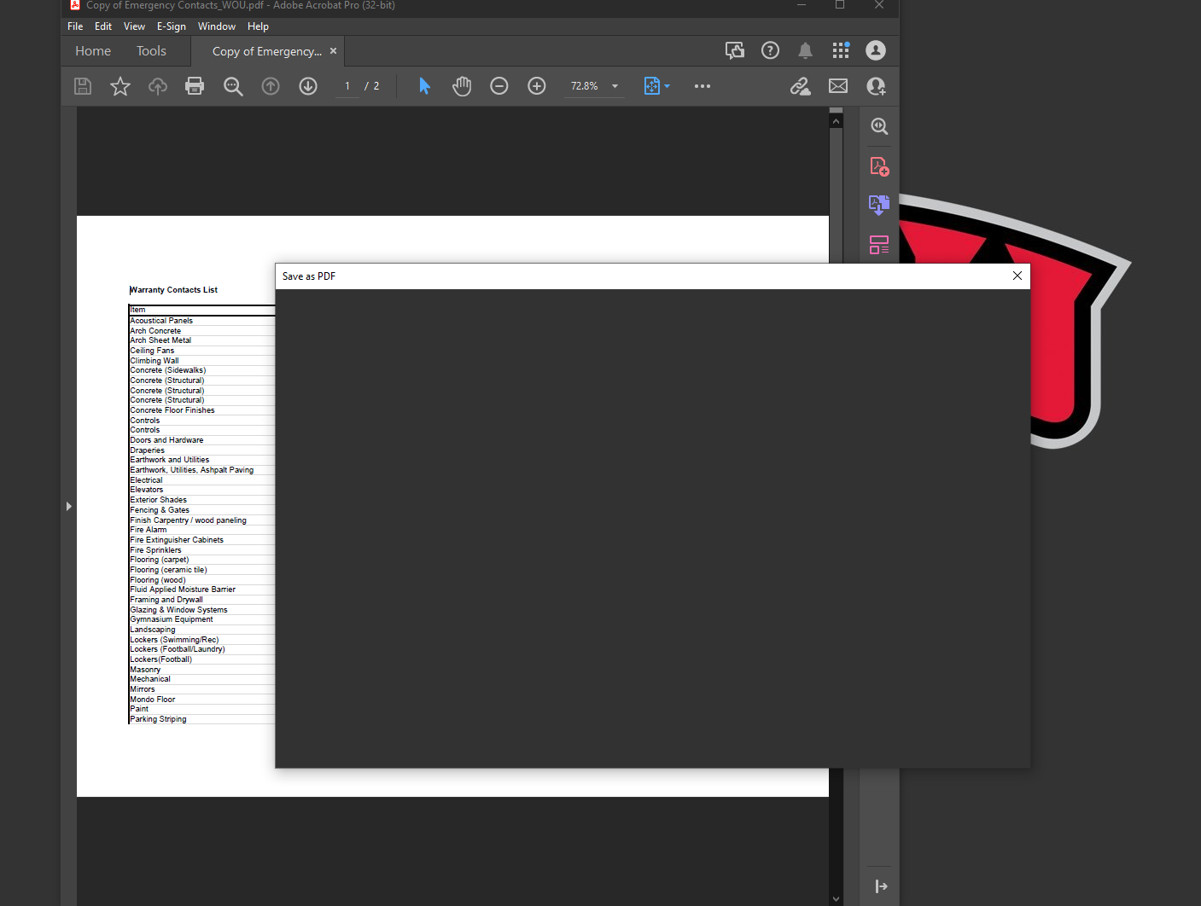Open Export PDF tool in right pane

pyautogui.click(x=879, y=205)
